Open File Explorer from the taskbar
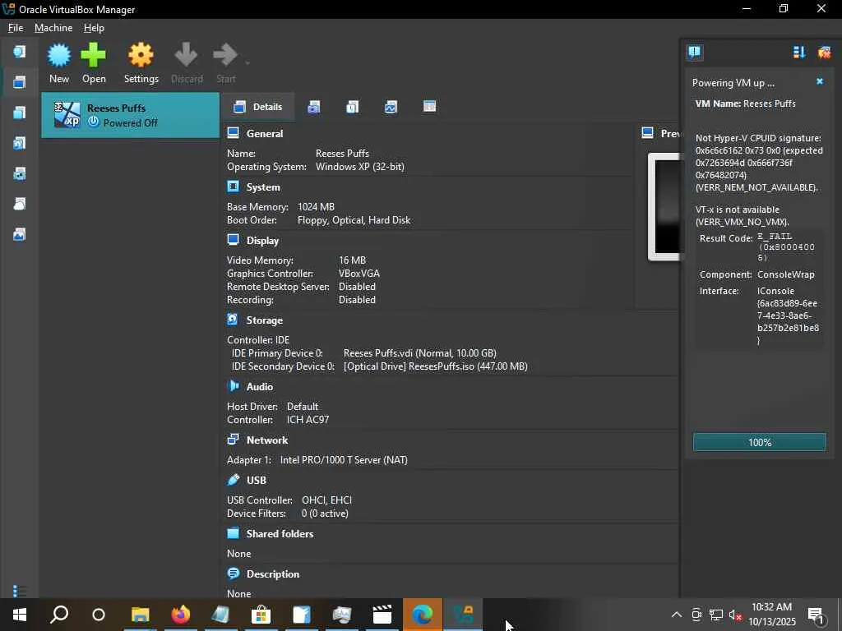This screenshot has width=842, height=631. click(140, 615)
